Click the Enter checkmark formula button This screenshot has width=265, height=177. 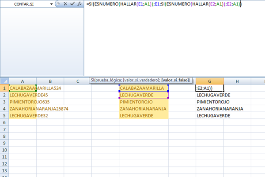click(71, 4)
